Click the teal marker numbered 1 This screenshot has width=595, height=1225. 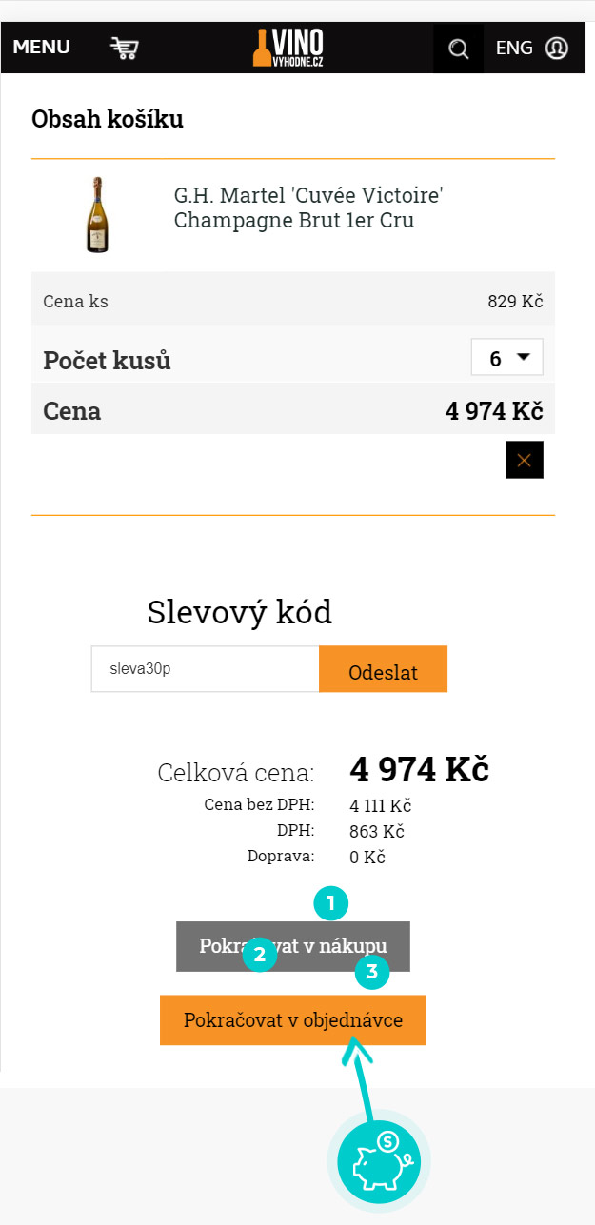pyautogui.click(x=331, y=903)
